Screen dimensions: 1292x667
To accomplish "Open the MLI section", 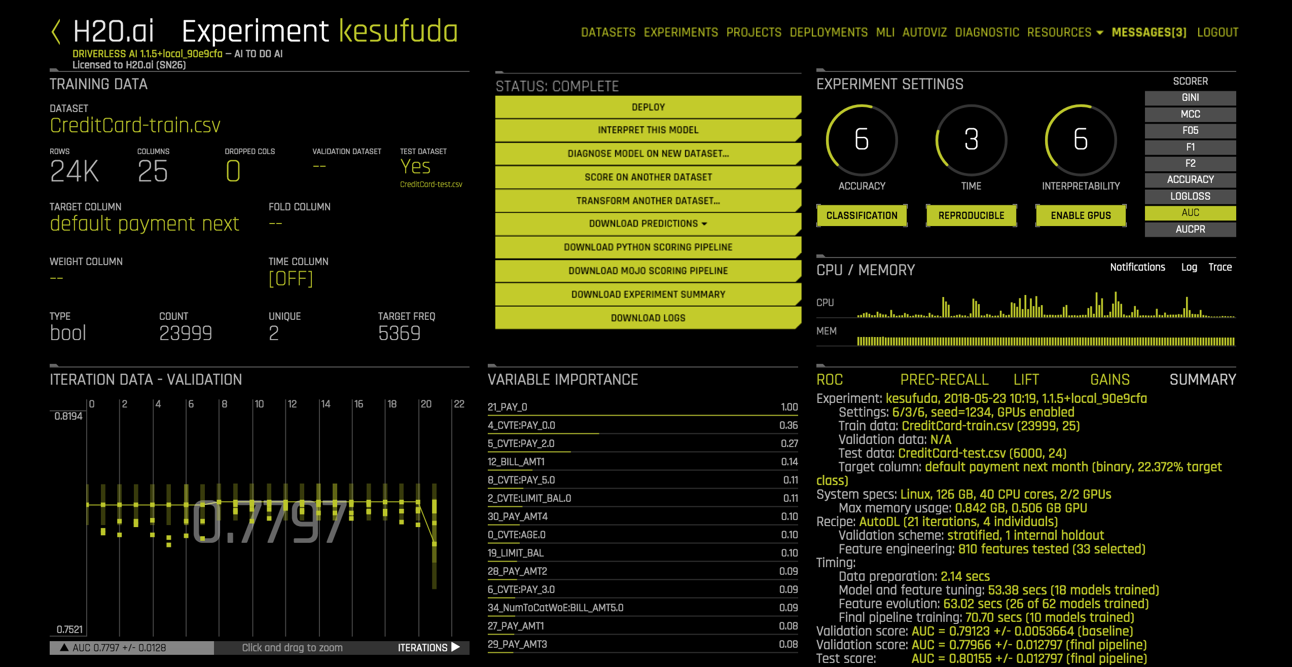I will pyautogui.click(x=885, y=32).
